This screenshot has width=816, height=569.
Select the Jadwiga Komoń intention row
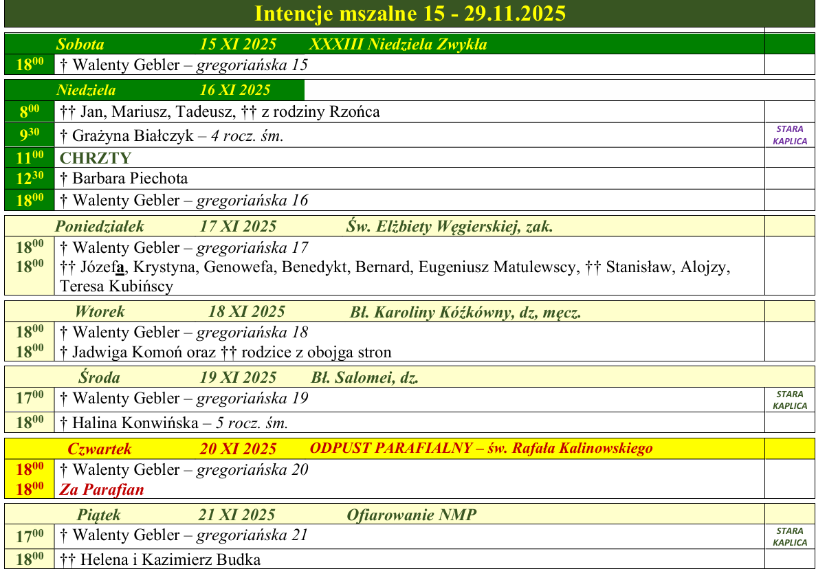(225, 353)
